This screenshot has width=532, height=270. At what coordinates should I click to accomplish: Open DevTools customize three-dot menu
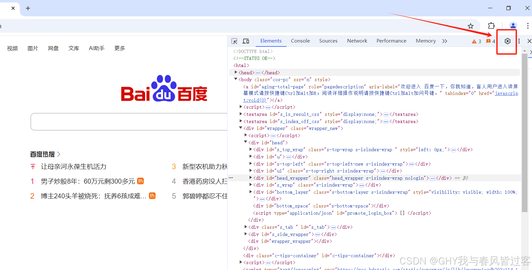[519, 41]
